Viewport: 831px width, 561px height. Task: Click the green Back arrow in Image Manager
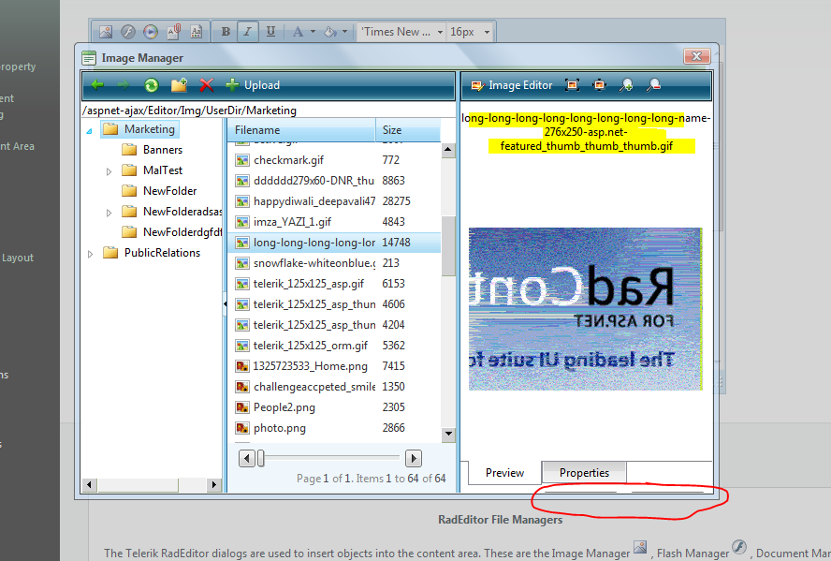97,85
